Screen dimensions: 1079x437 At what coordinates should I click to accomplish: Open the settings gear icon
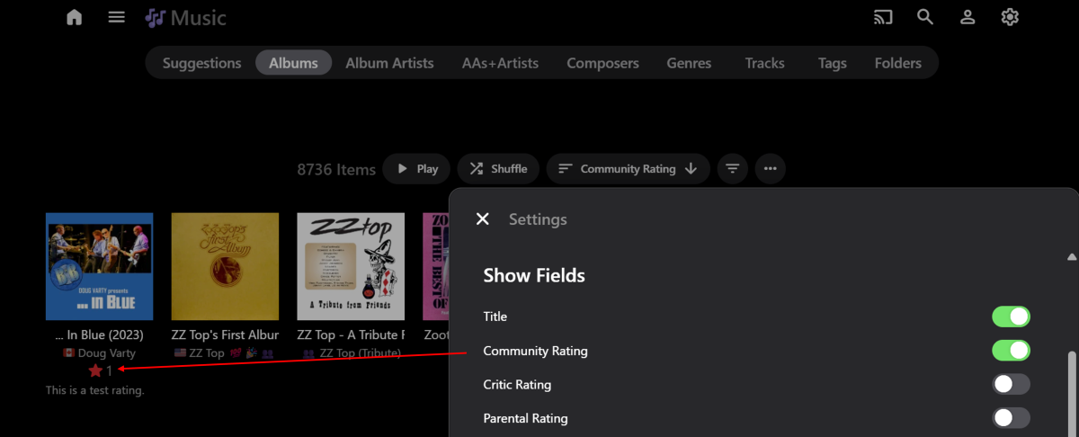pyautogui.click(x=1010, y=17)
